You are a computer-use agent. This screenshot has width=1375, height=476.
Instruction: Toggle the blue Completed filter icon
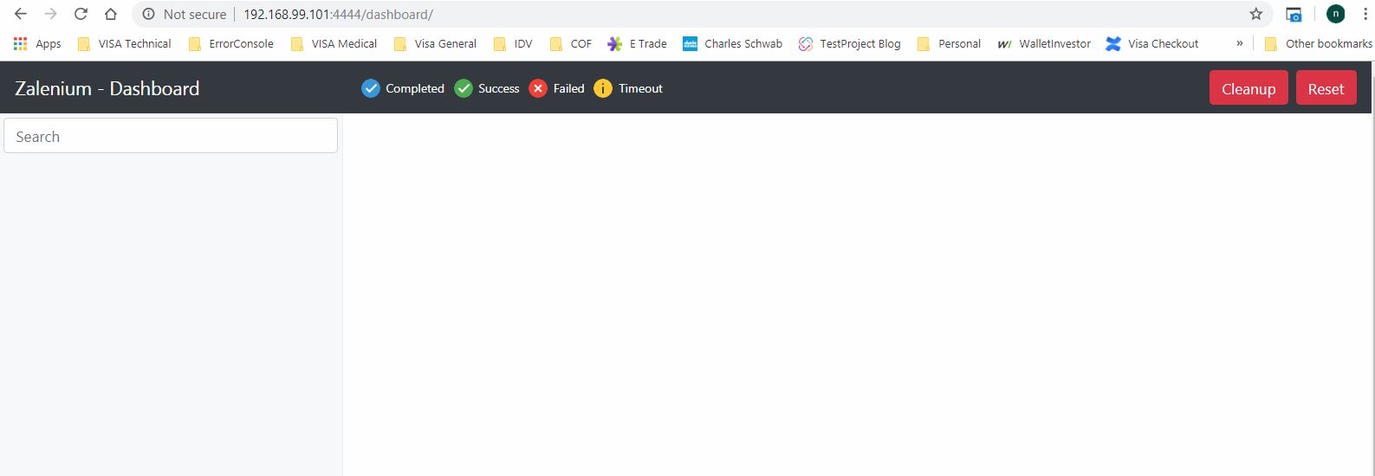[x=371, y=88]
